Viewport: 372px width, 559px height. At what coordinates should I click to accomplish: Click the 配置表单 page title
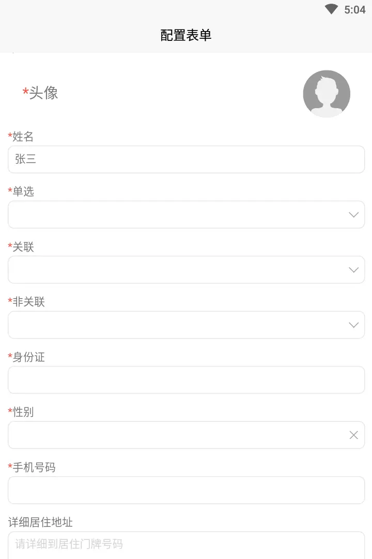click(x=186, y=35)
